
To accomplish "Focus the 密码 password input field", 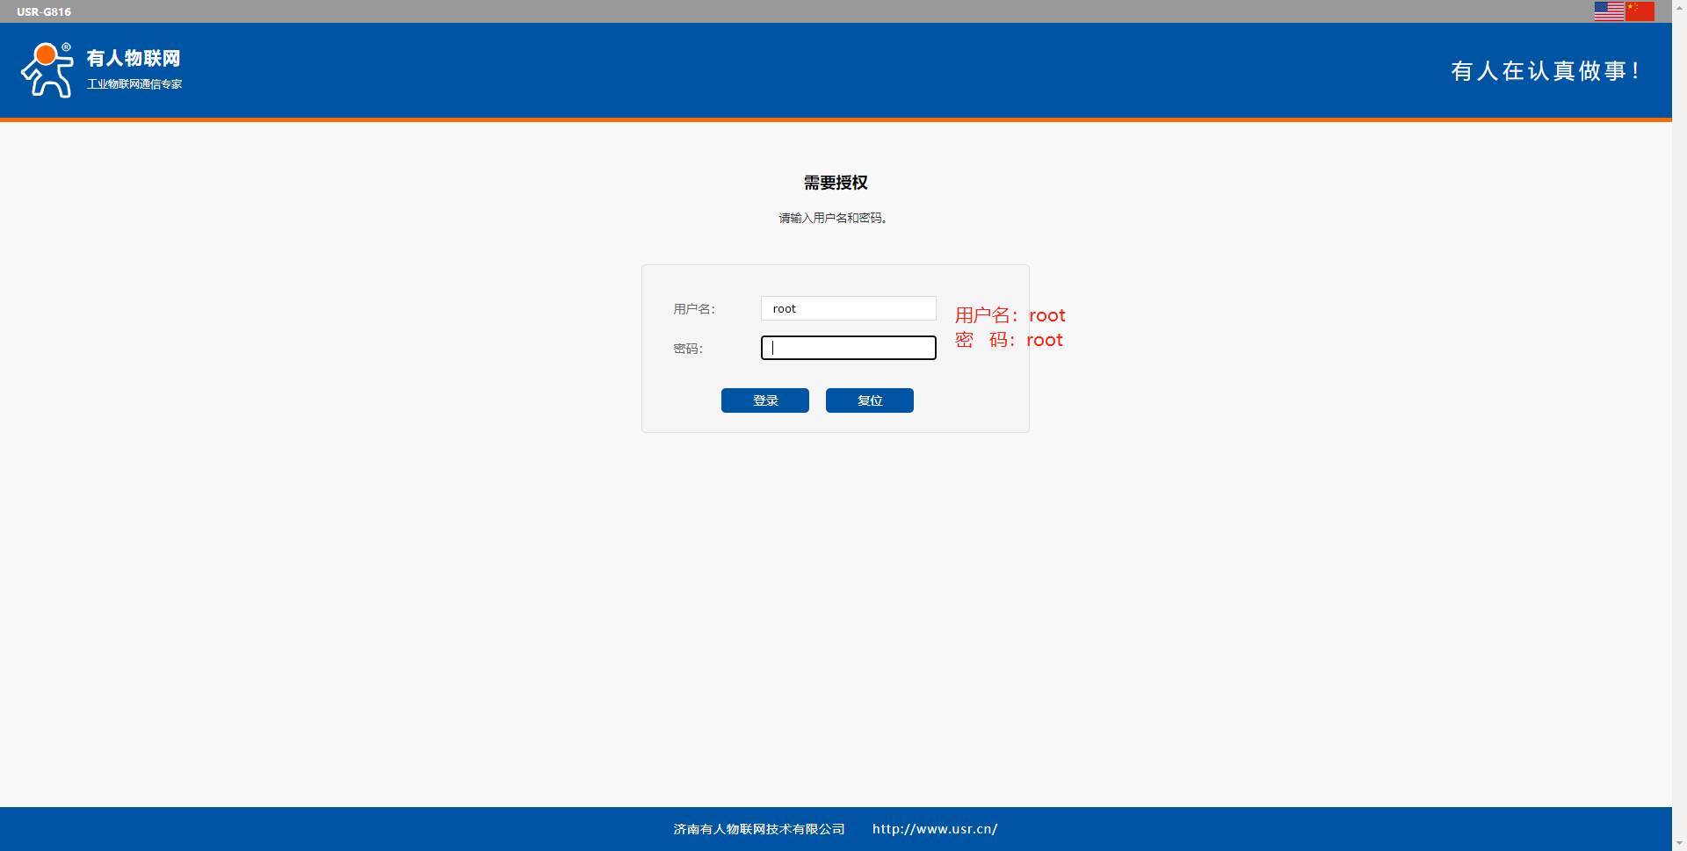I will pyautogui.click(x=848, y=349).
